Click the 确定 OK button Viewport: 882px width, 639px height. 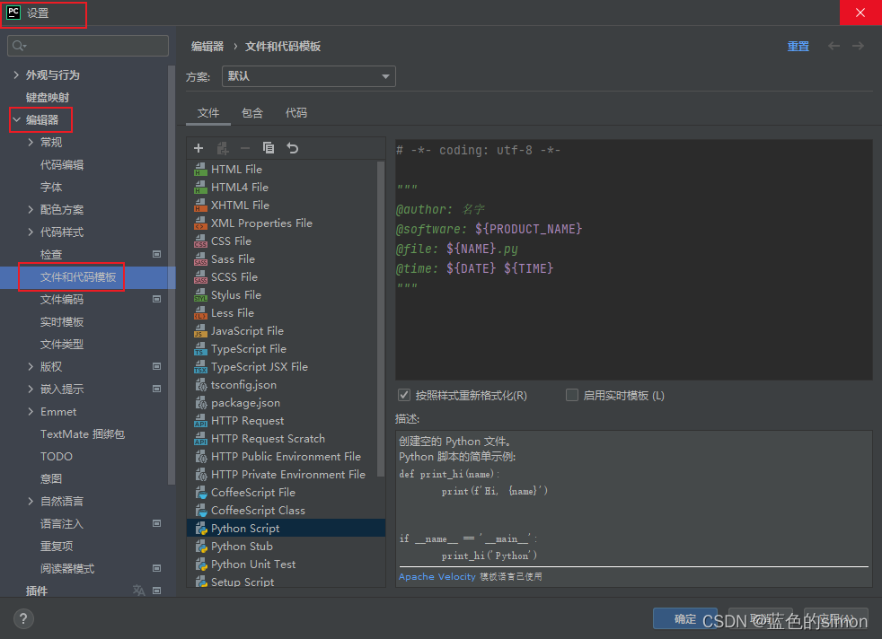[685, 618]
